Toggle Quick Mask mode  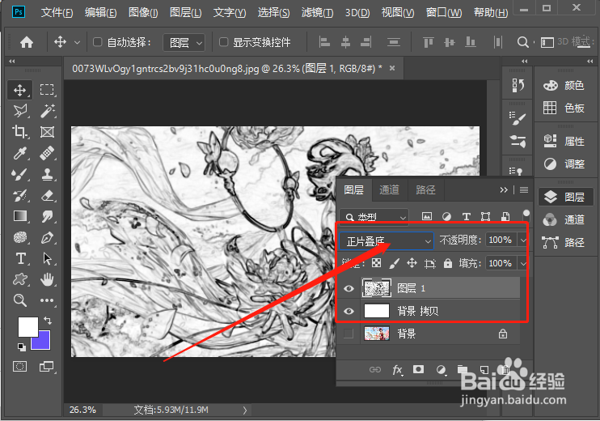pos(20,367)
